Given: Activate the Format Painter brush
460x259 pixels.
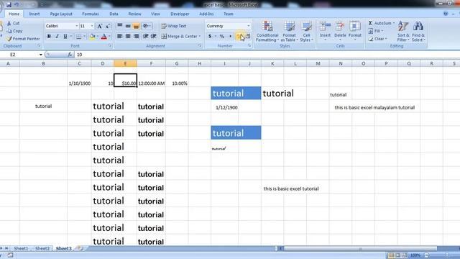Looking at the screenshot, I should [x=23, y=38].
